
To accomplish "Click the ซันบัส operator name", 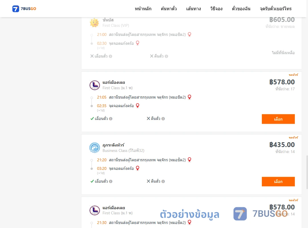I will tap(108, 20).
